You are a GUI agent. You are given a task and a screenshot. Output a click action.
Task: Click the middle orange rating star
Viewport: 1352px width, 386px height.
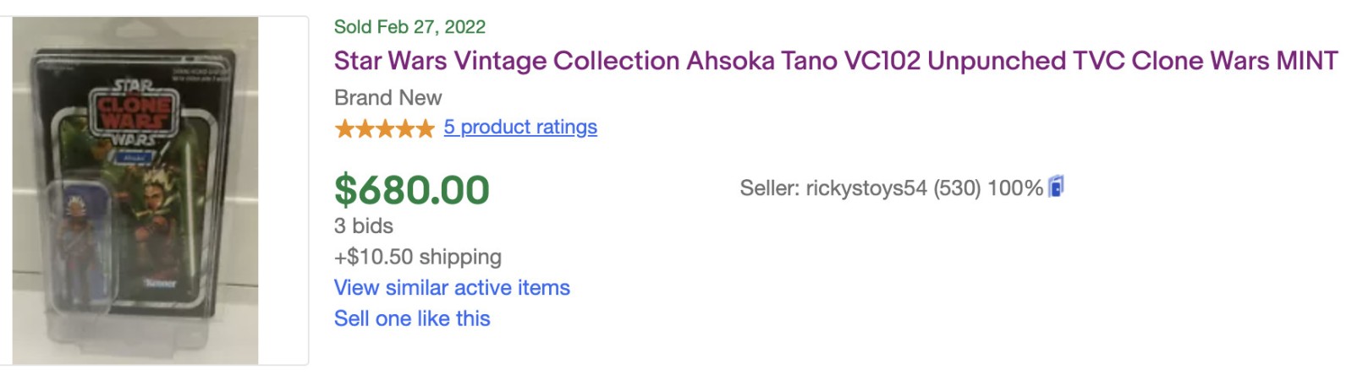385,128
